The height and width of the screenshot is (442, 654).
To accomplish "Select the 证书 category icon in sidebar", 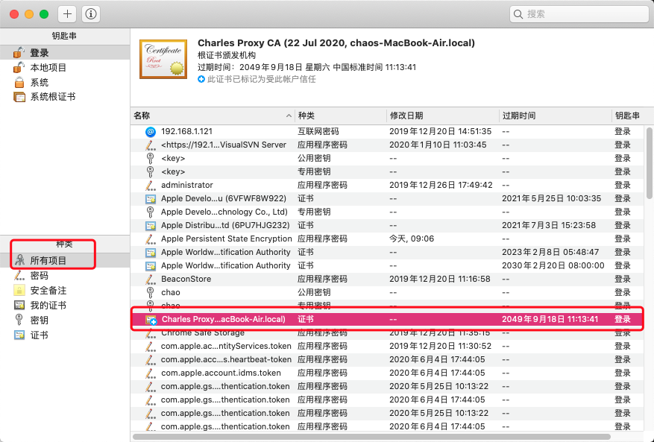I will 19,335.
